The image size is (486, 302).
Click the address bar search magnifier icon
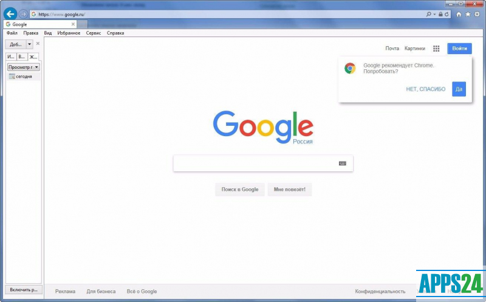coord(429,14)
